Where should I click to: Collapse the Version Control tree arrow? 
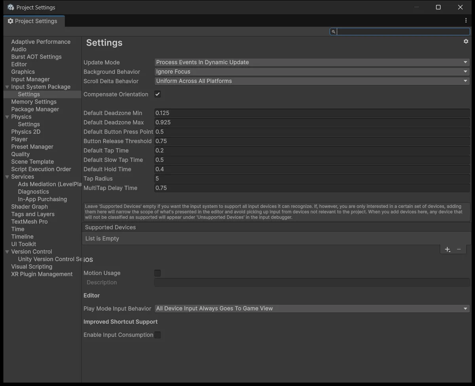point(7,252)
